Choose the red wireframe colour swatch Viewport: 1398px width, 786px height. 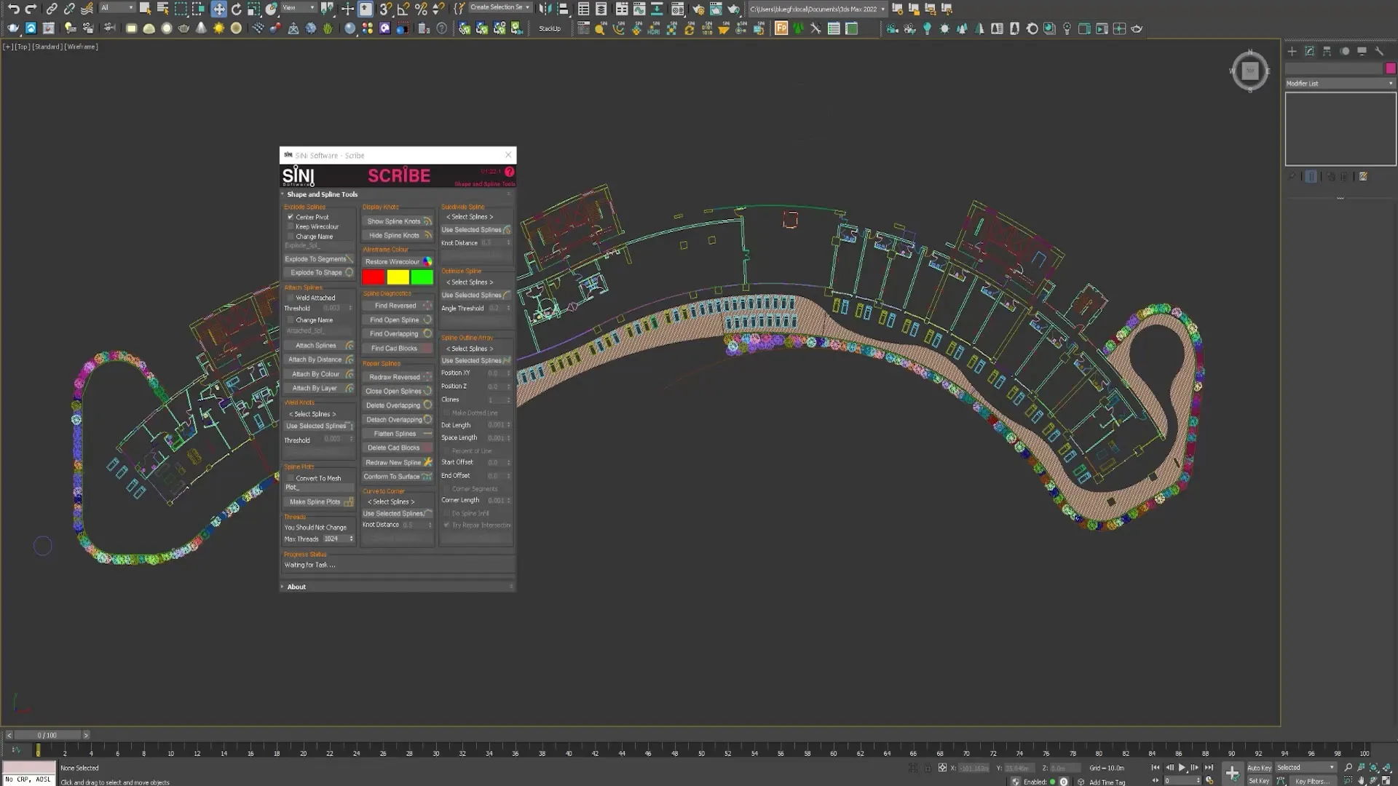pyautogui.click(x=373, y=277)
